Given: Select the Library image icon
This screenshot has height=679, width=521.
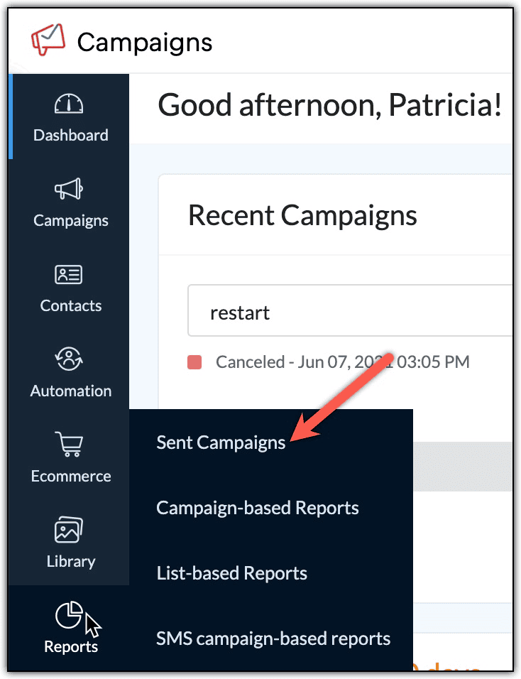Looking at the screenshot, I should pyautogui.click(x=69, y=529).
